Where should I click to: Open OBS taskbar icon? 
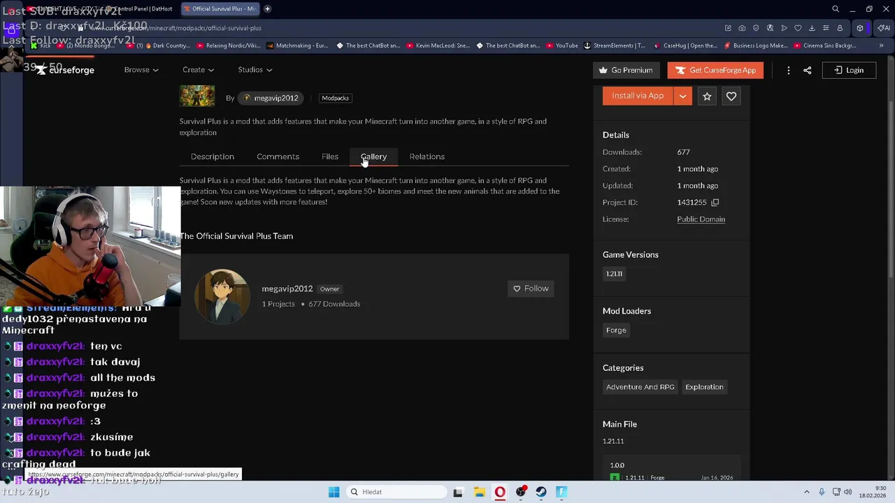coord(520,492)
